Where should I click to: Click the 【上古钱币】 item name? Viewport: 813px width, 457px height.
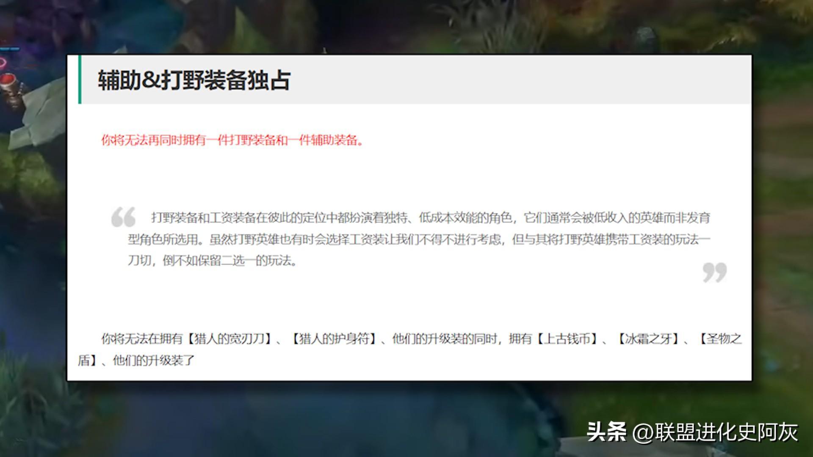point(567,339)
